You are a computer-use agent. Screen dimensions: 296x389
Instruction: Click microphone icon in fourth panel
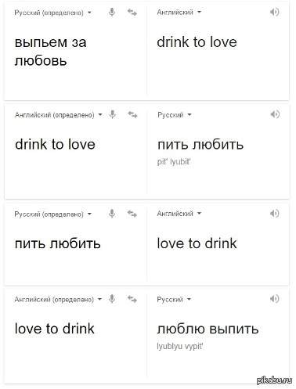tap(112, 299)
